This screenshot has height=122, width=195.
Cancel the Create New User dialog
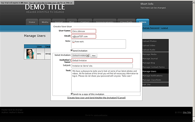(121, 98)
